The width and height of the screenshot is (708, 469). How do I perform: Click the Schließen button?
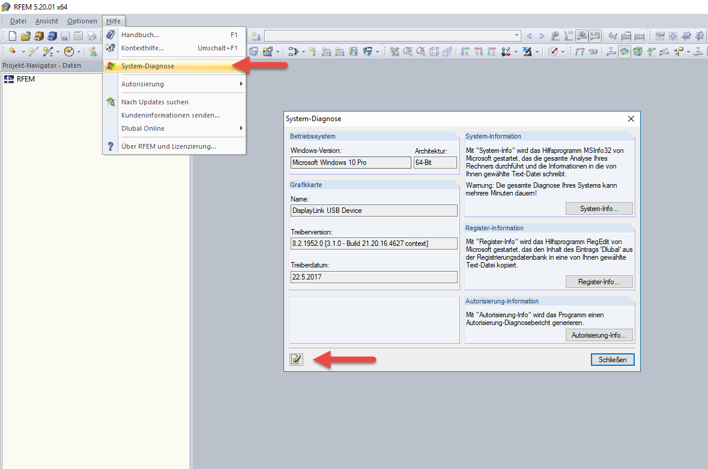(613, 359)
